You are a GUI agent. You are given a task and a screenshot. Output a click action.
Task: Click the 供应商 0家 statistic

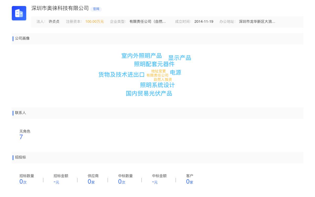[91, 181]
